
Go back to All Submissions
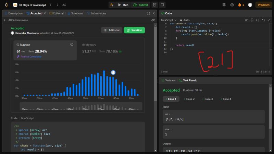[x=16, y=20]
